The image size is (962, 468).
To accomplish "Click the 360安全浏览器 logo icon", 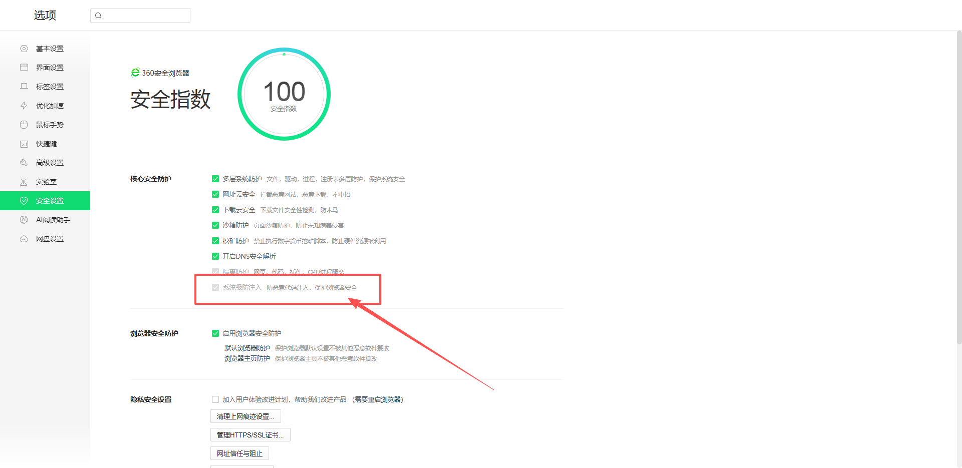I will point(135,73).
